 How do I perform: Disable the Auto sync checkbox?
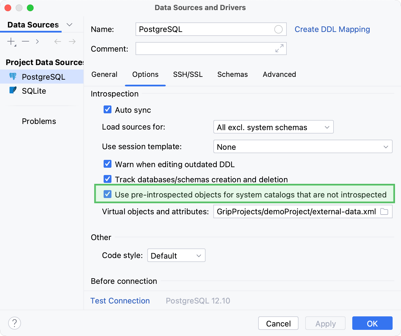108,109
